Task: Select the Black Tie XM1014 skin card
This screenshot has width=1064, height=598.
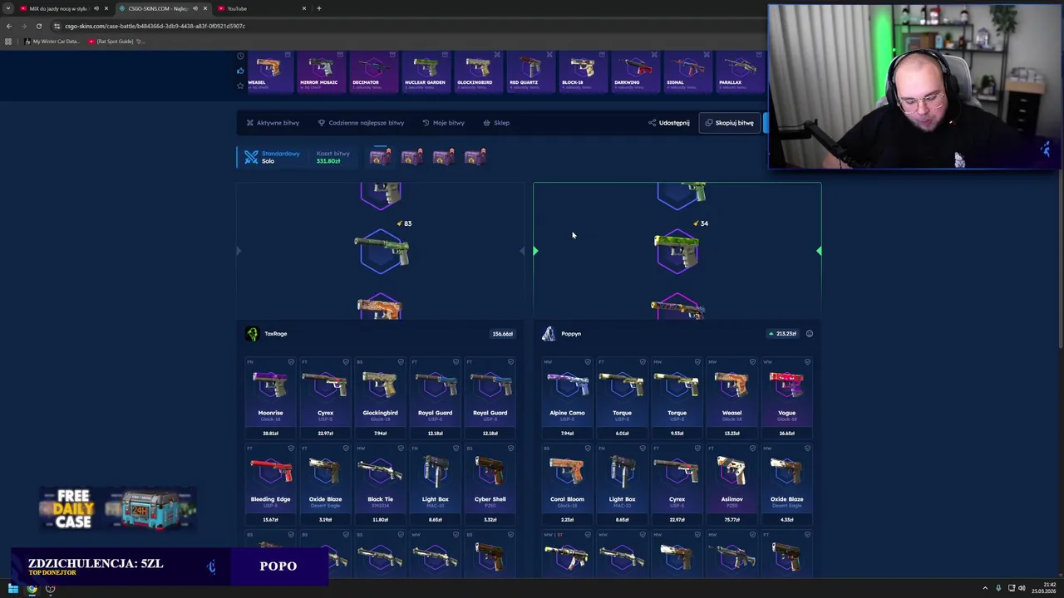Action: pyautogui.click(x=380, y=484)
